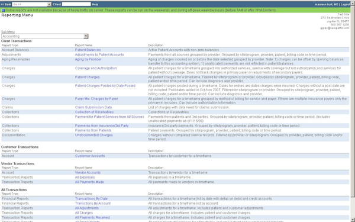
Task: Click the Client Transactions section heading
Action: 17,41
